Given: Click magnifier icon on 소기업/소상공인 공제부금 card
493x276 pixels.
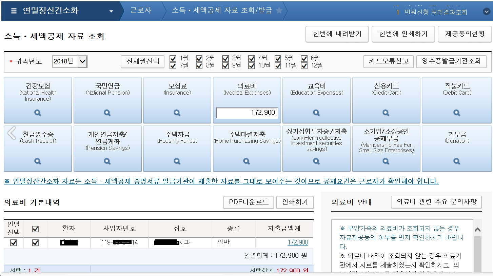Looking at the screenshot, I should click(x=386, y=161).
